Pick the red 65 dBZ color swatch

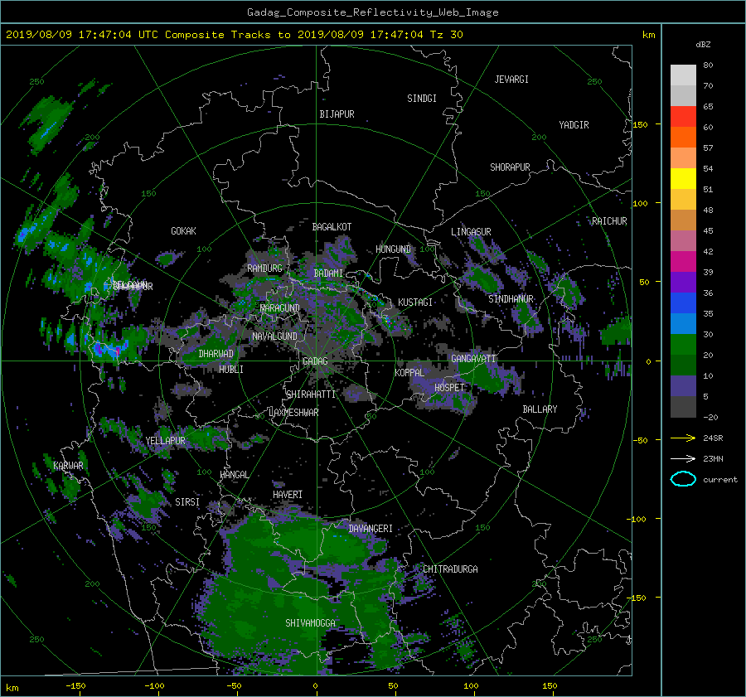[x=683, y=116]
